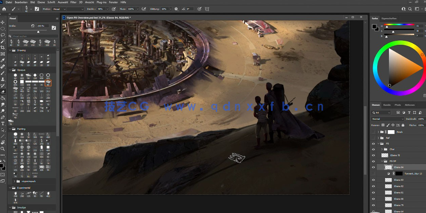Hide layer Ebene 83

[374, 180]
